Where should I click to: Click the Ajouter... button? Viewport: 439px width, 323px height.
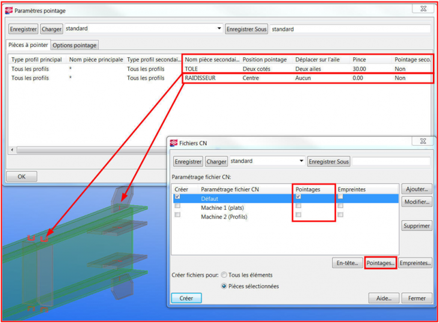click(417, 189)
